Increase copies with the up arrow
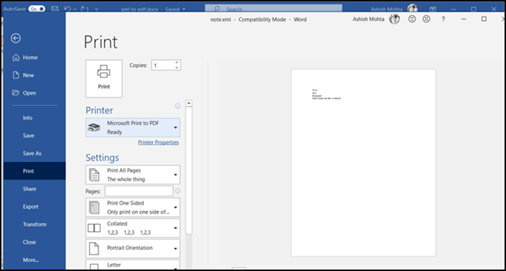 coord(177,63)
